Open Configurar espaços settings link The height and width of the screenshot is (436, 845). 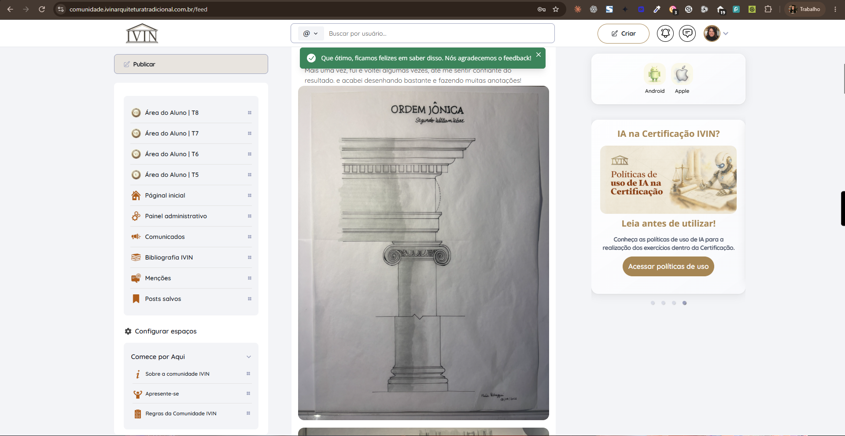click(x=161, y=331)
